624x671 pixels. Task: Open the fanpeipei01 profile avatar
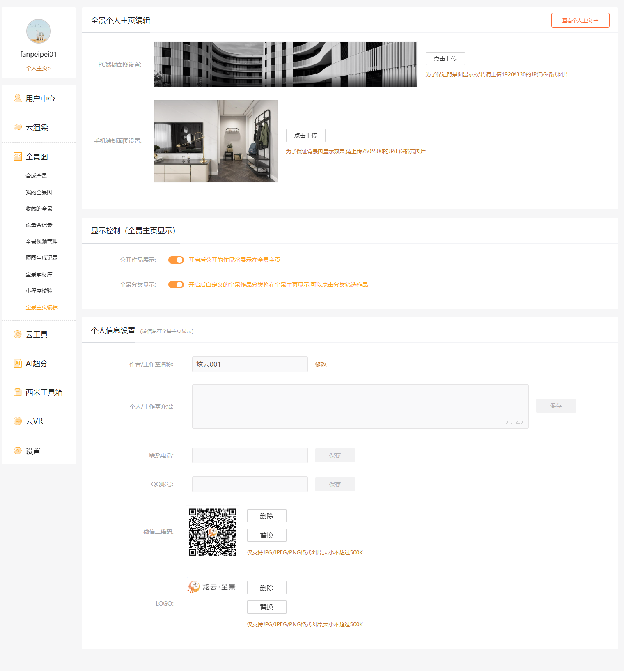coord(39,31)
